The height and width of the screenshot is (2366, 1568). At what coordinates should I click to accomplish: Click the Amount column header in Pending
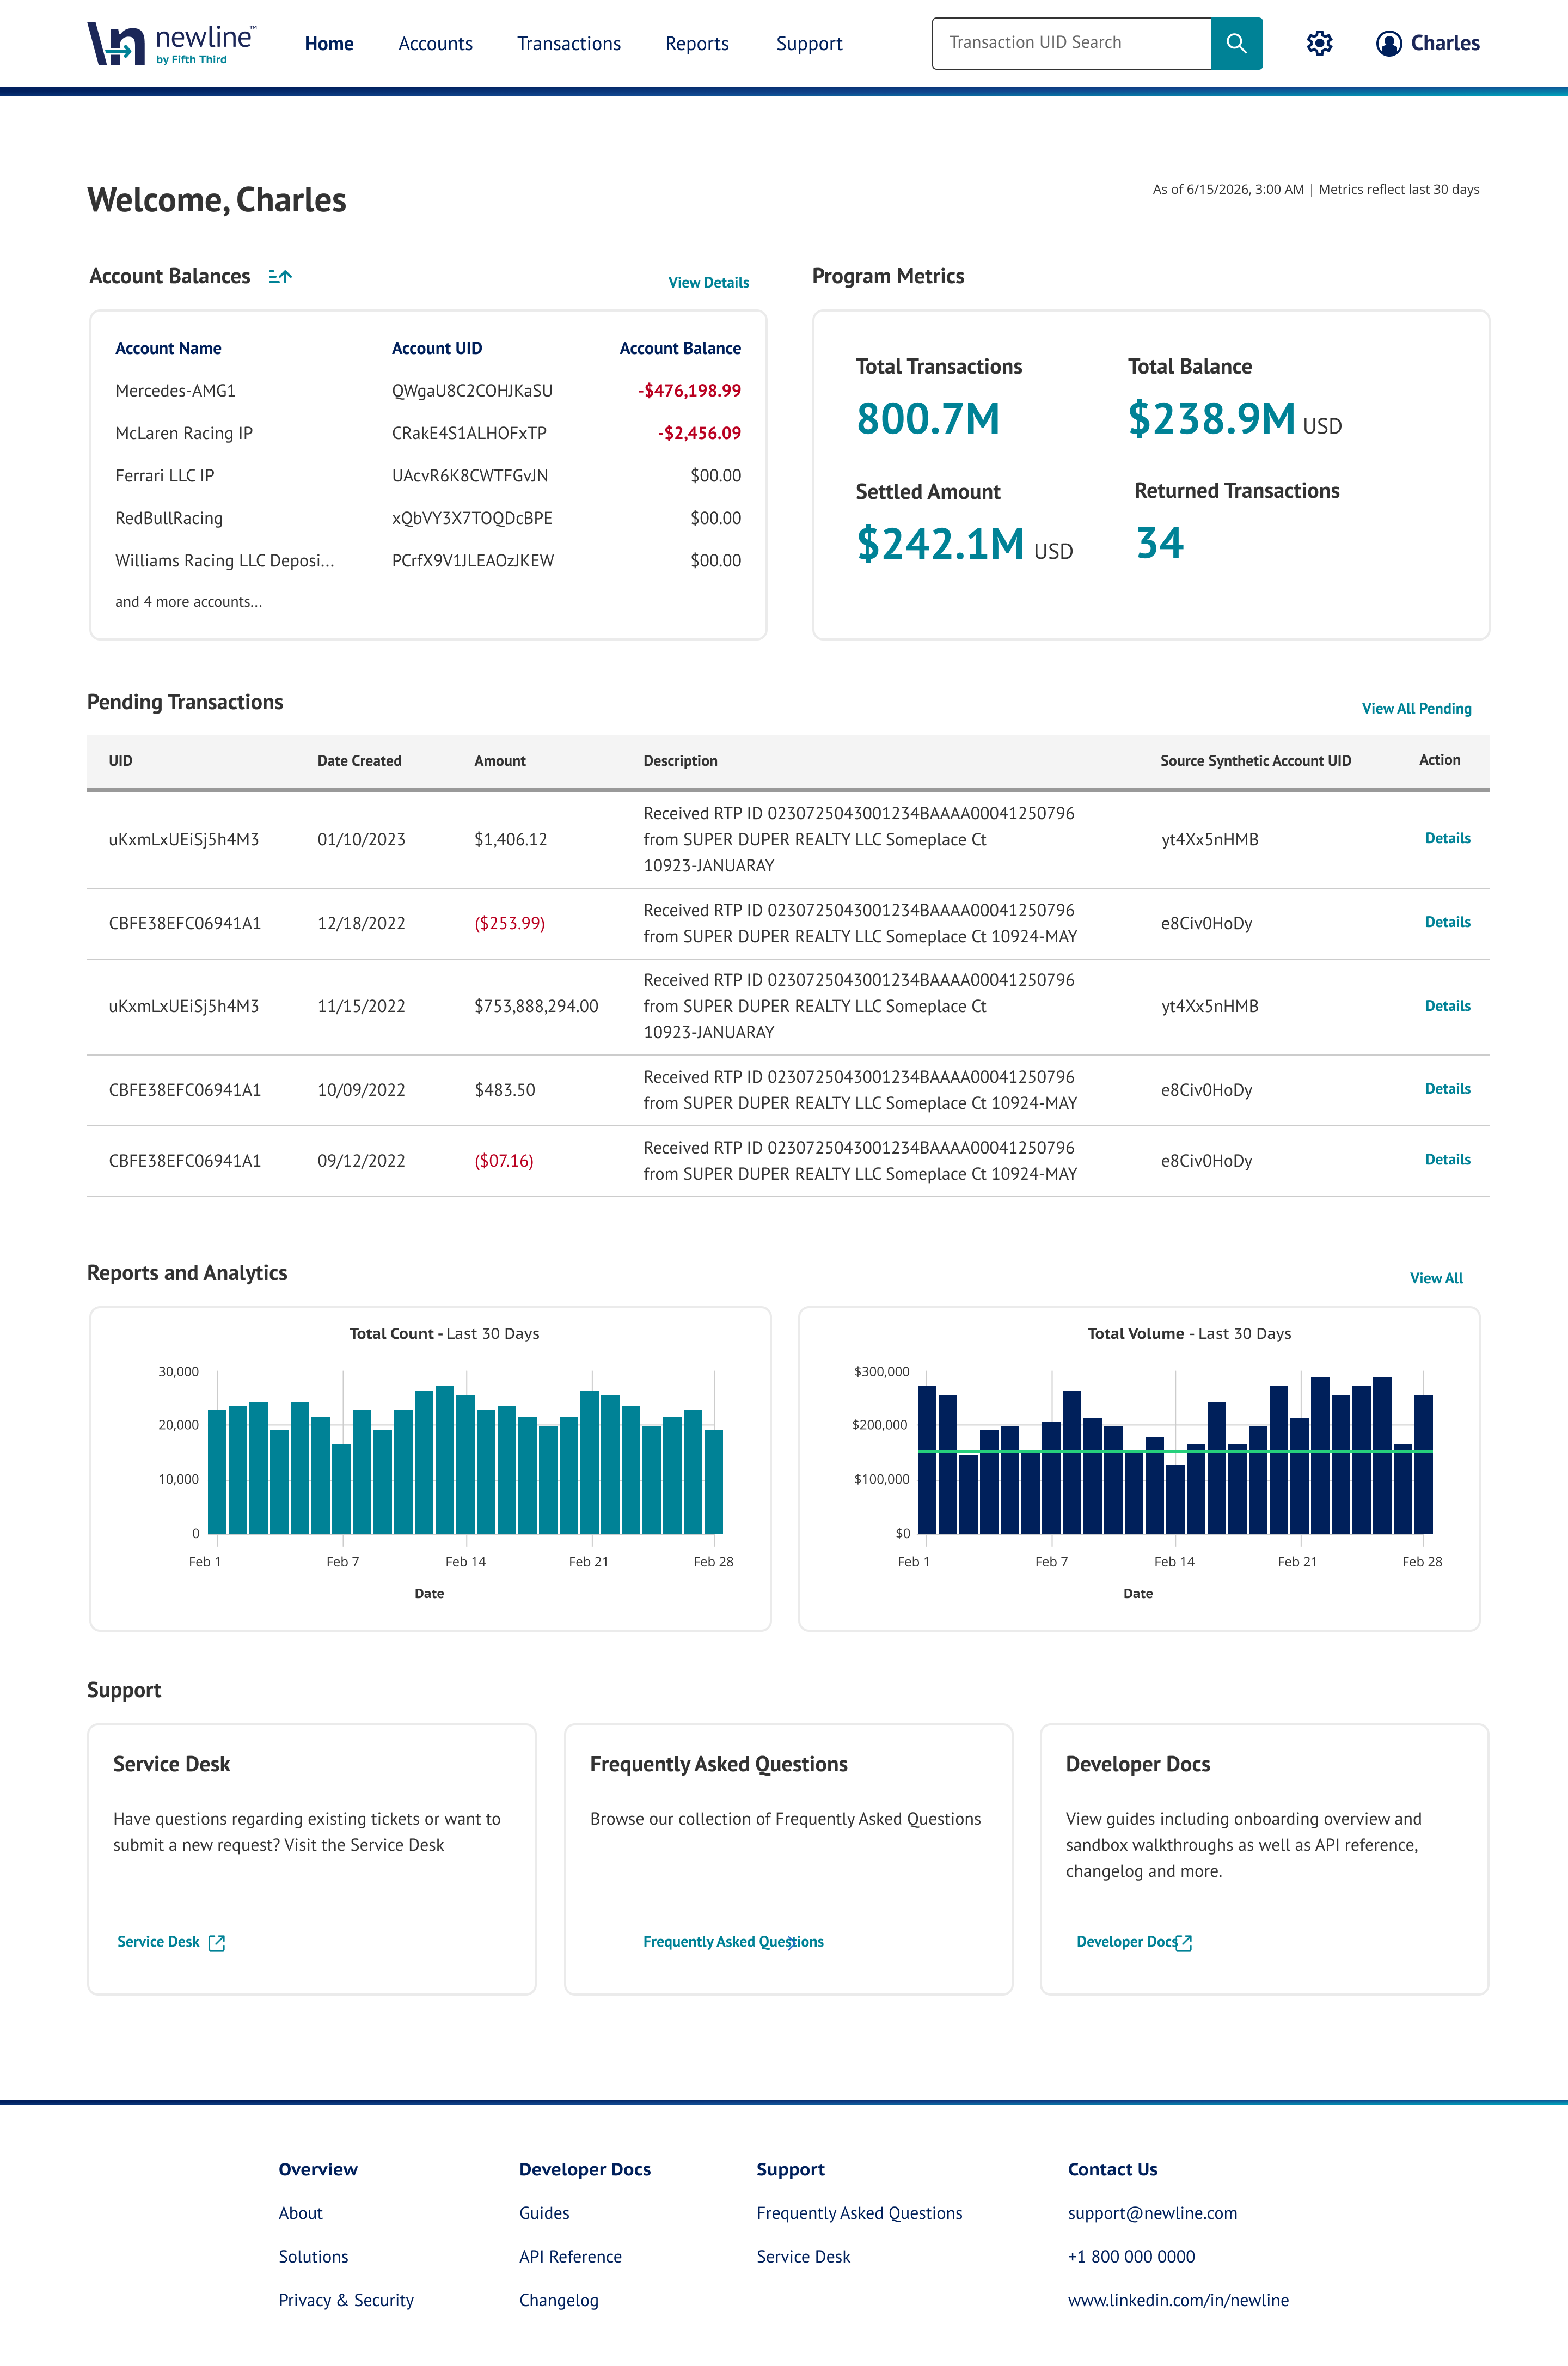[x=500, y=761]
